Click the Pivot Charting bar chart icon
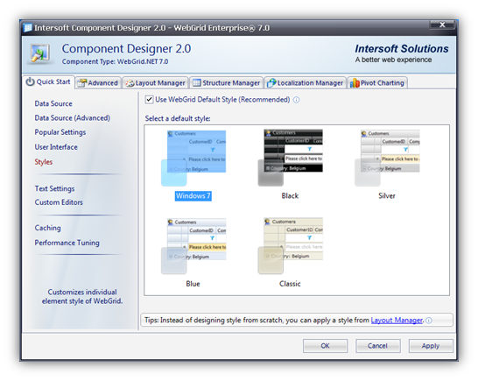The height and width of the screenshot is (381, 478). pyautogui.click(x=355, y=82)
